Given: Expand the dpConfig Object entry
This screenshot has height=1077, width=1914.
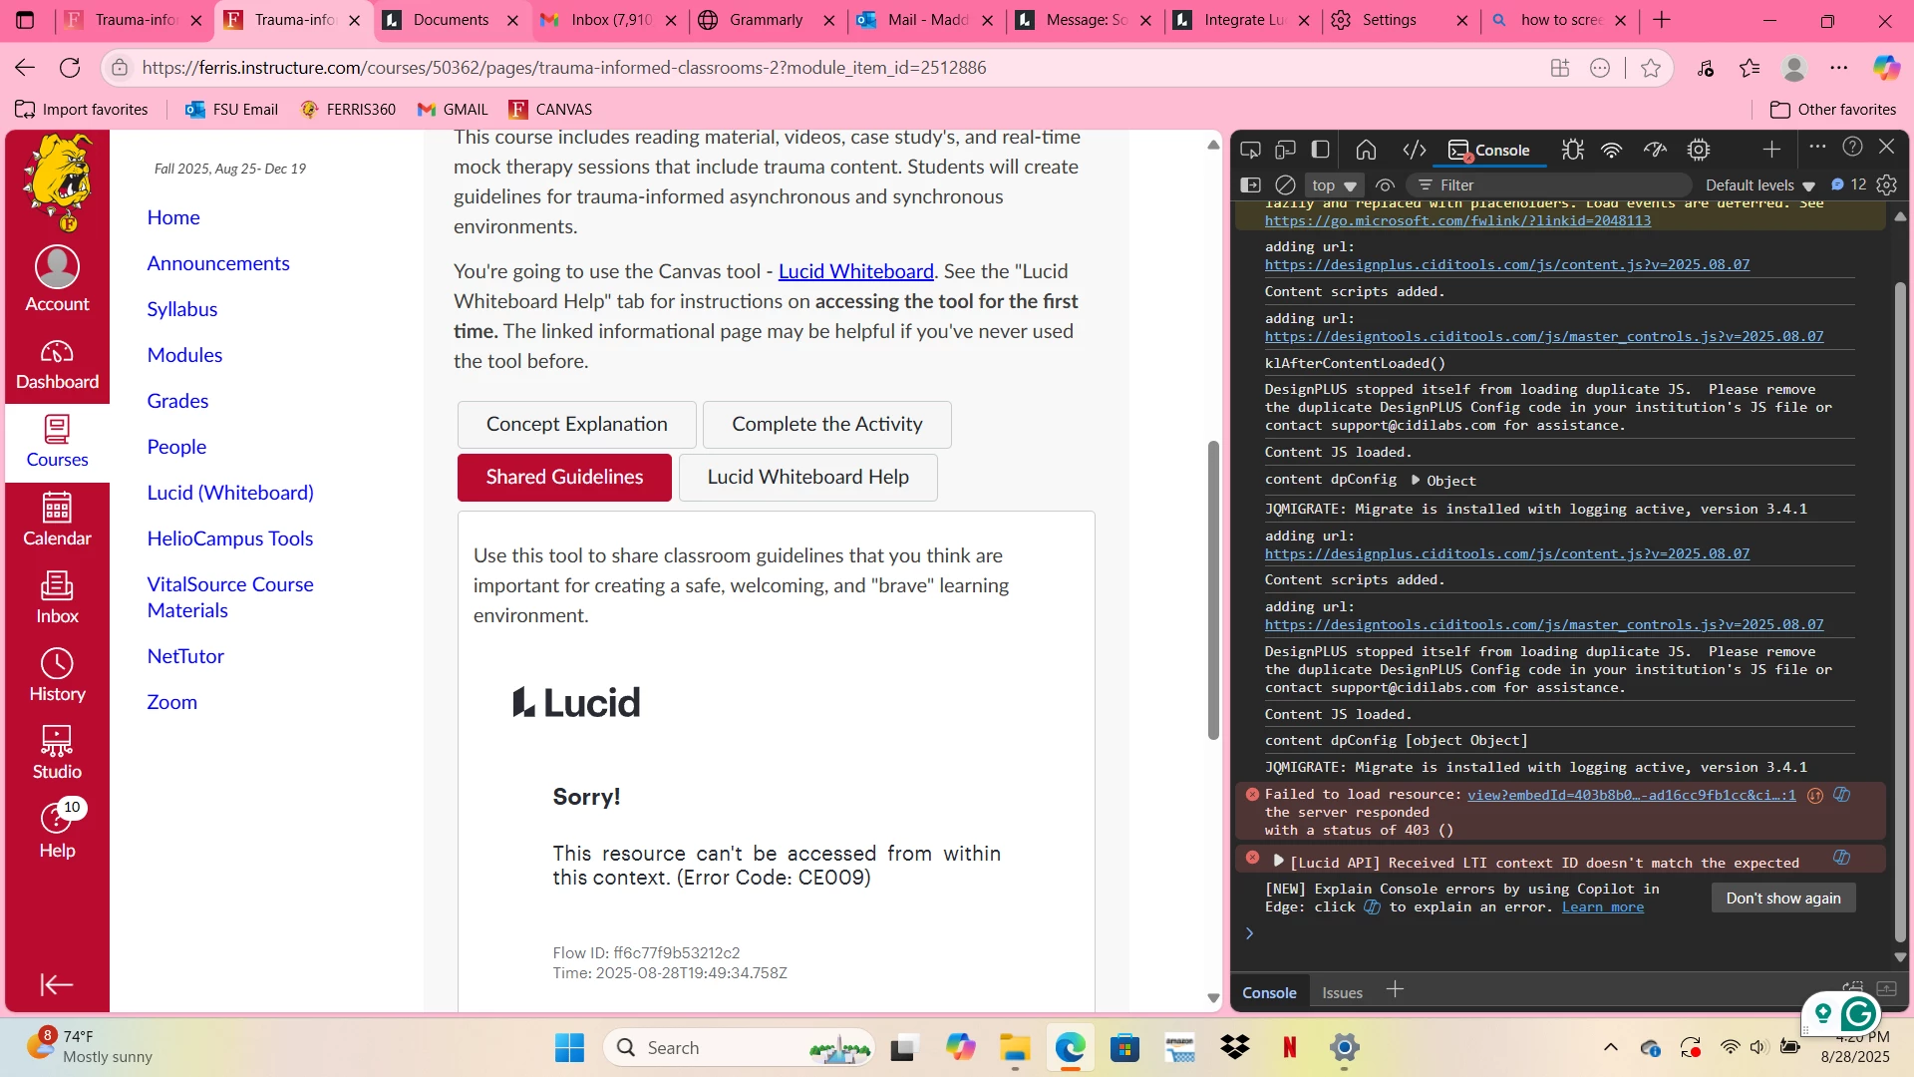Looking at the screenshot, I should (1416, 480).
